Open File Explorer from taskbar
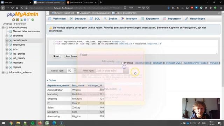Viewport: 224px width, 126px height. (x=18, y=123)
